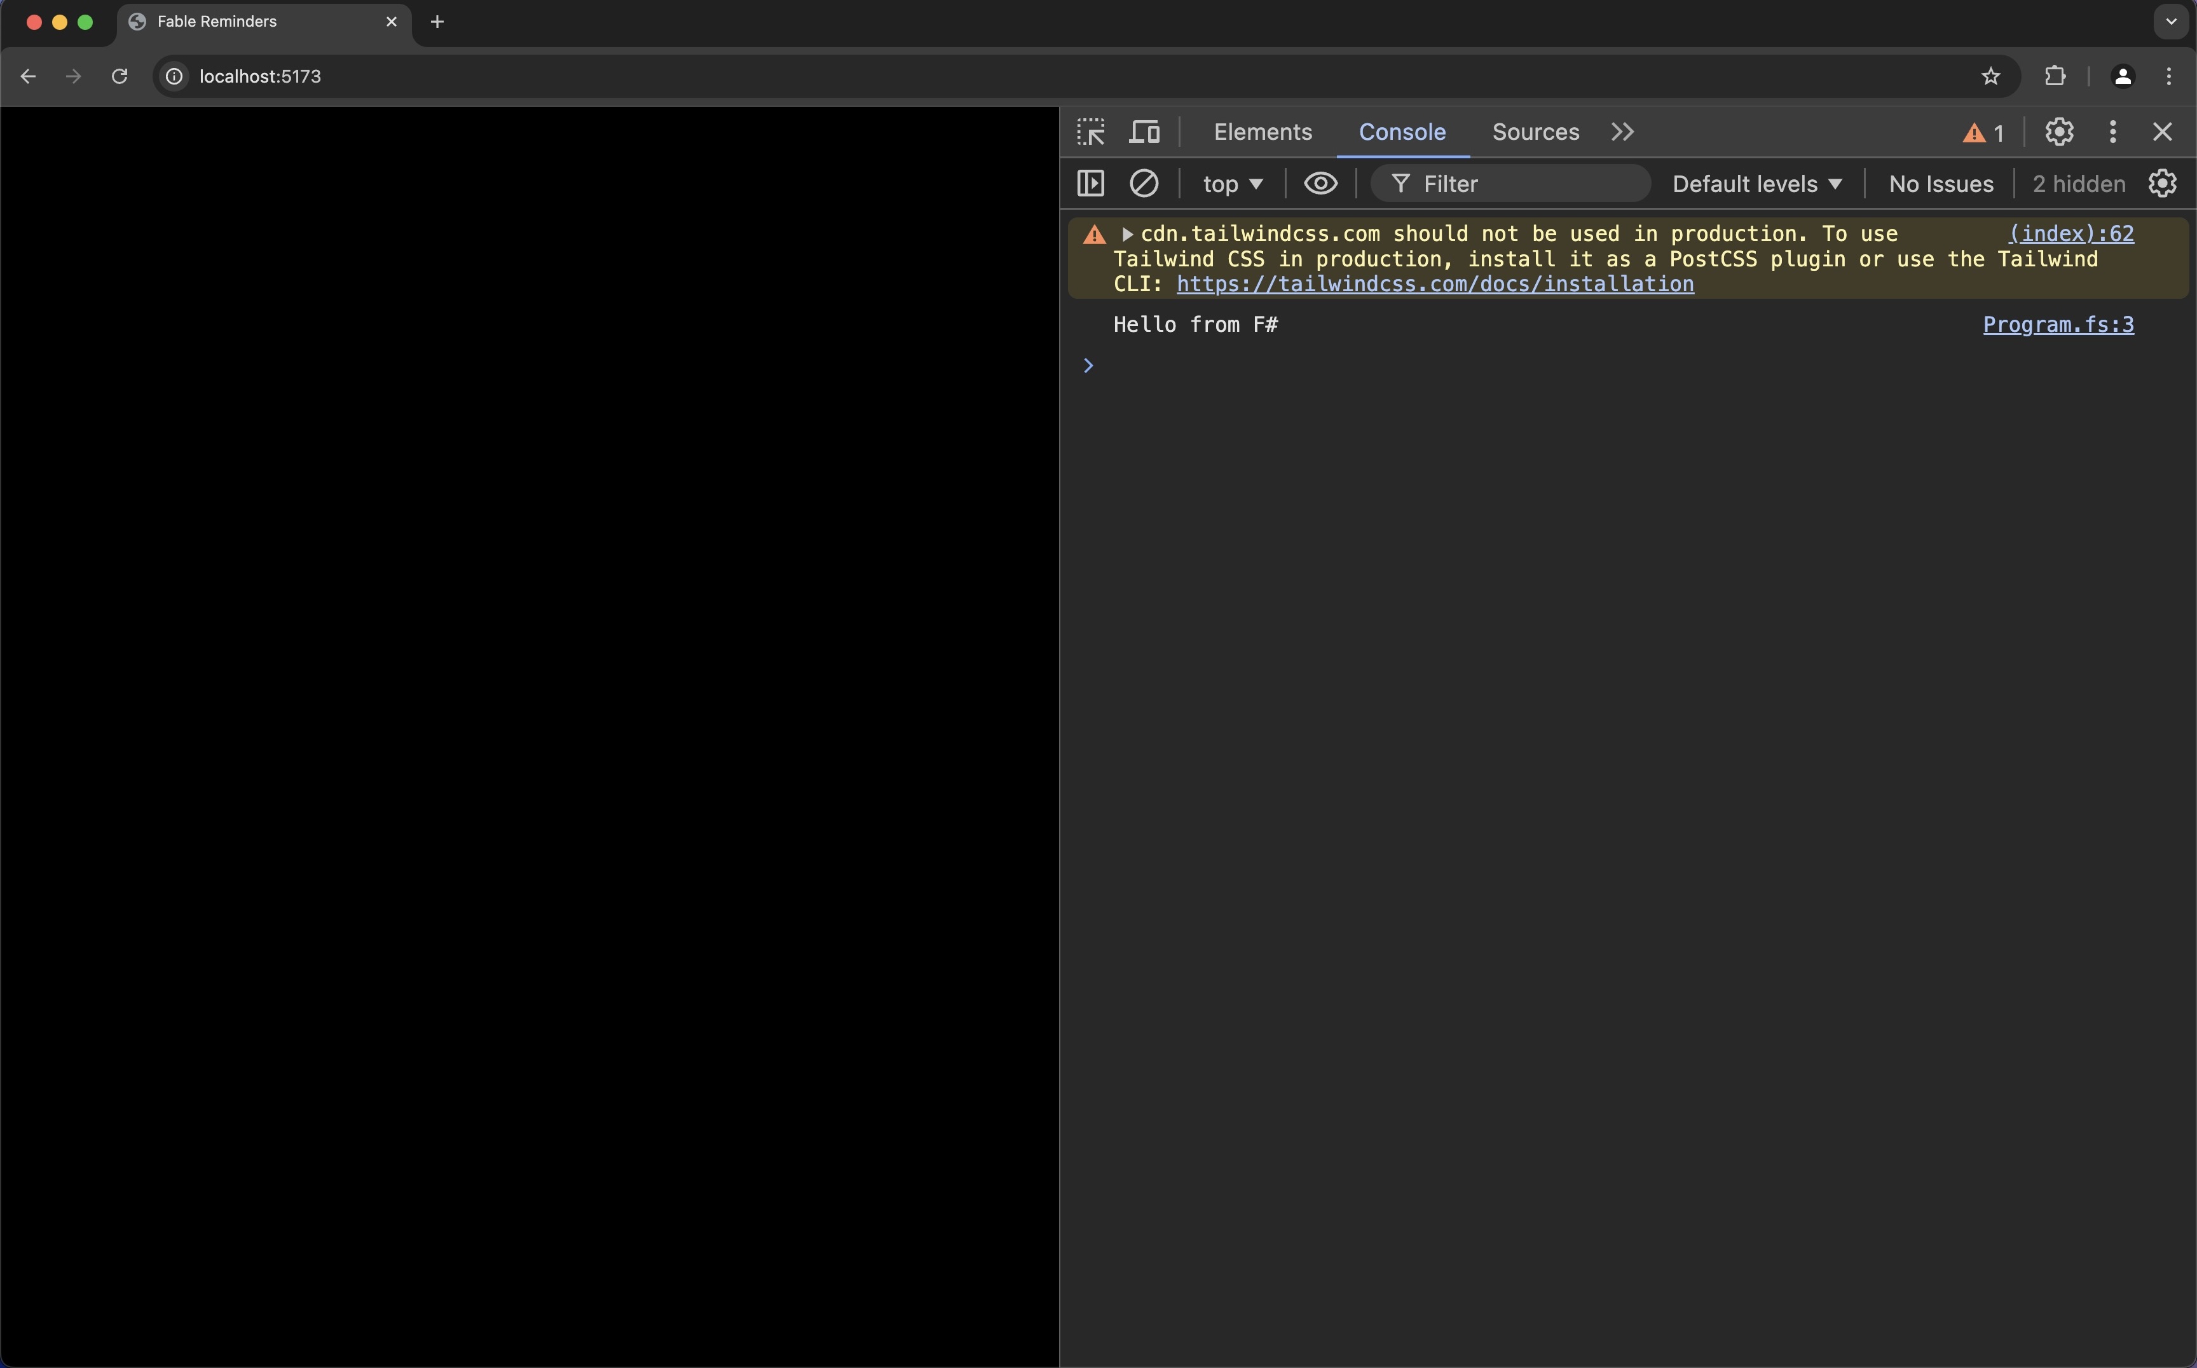The height and width of the screenshot is (1368, 2197).
Task: Open a new browser tab
Action: click(x=437, y=22)
